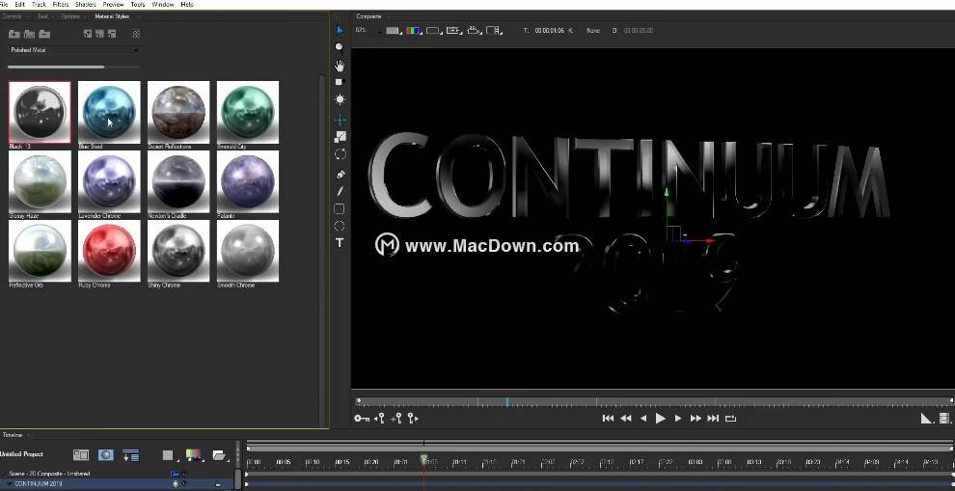The width and height of the screenshot is (955, 491).
Task: Go to the first frame
Action: (608, 419)
